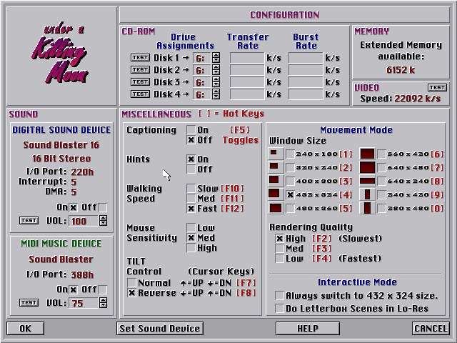Select the 320 x 240 window size preview icon
Image resolution: width=457 pixels, height=343 pixels.
click(276, 167)
